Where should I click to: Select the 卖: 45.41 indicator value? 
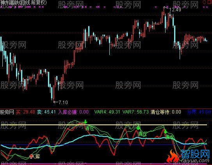[x=46, y=112]
